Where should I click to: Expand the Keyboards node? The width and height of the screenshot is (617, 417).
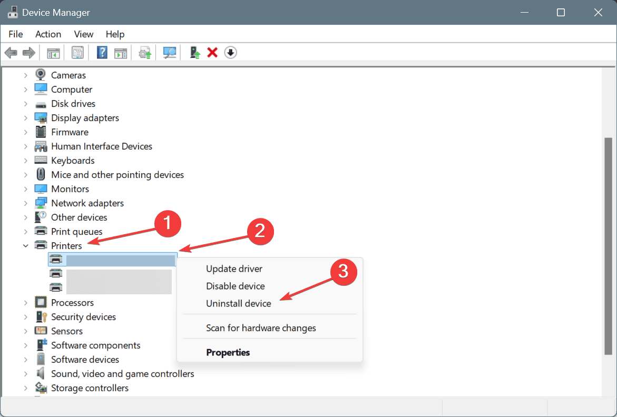coord(26,161)
